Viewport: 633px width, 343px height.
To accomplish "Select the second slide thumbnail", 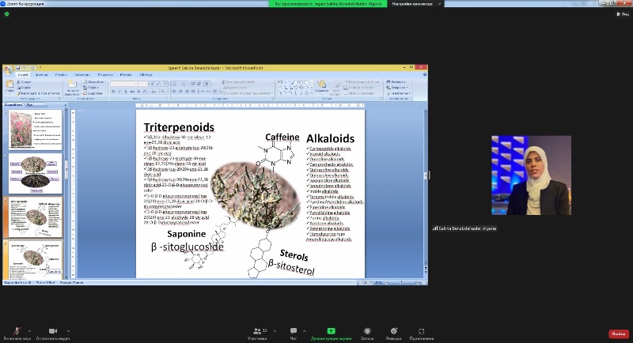I will tap(35, 173).
